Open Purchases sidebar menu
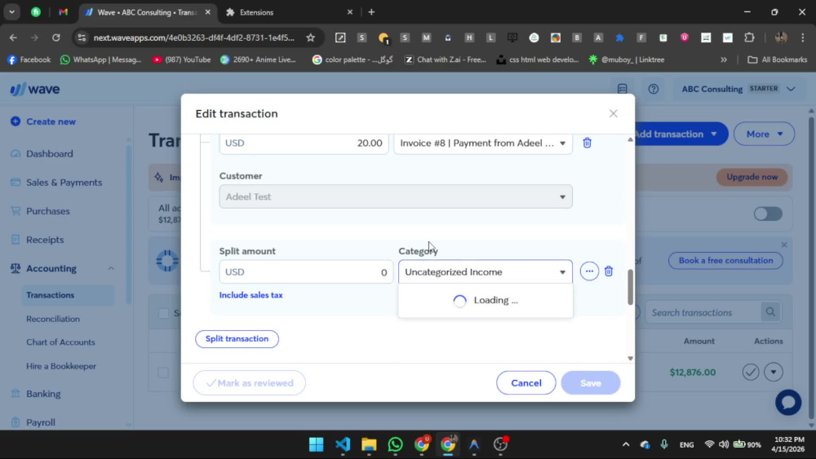This screenshot has width=816, height=459. (48, 211)
